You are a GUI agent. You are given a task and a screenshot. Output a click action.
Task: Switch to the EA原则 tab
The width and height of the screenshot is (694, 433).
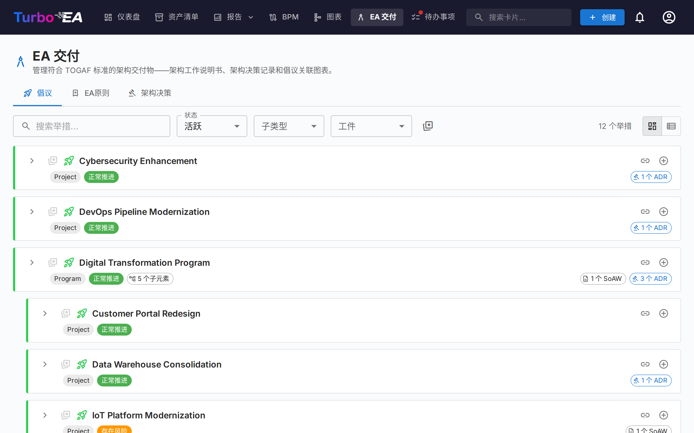pos(90,93)
